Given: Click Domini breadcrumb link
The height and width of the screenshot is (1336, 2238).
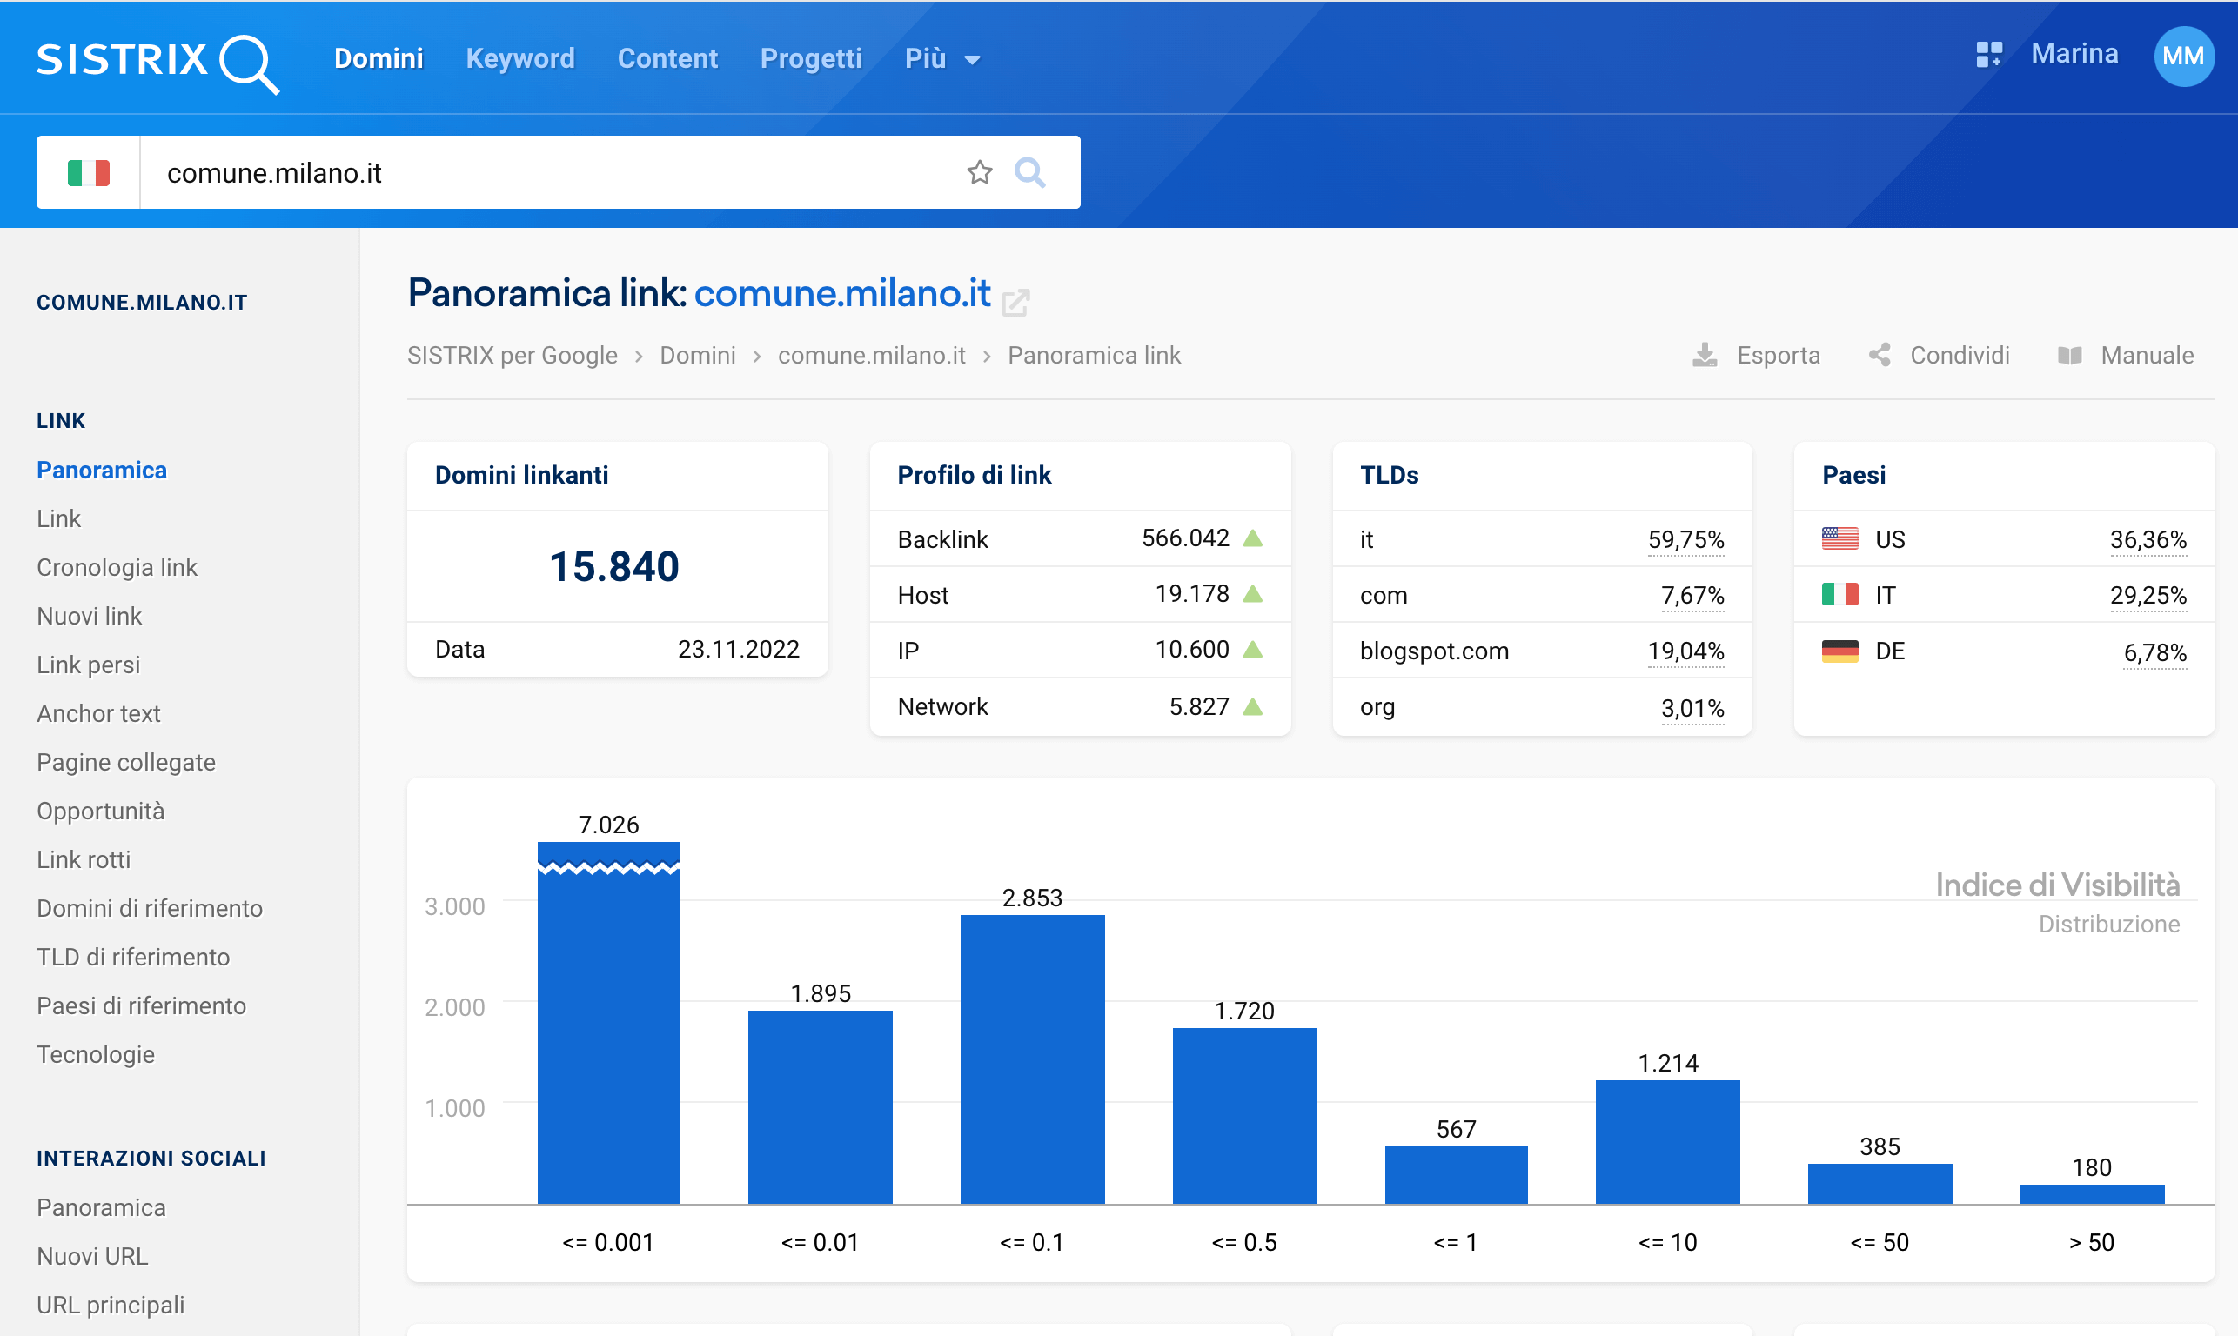Looking at the screenshot, I should (x=698, y=356).
